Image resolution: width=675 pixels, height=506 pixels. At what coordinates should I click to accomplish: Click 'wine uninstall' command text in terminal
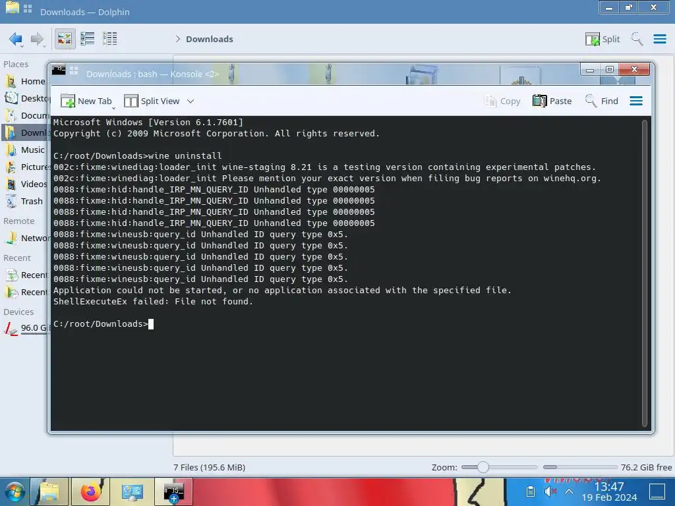[x=185, y=155]
